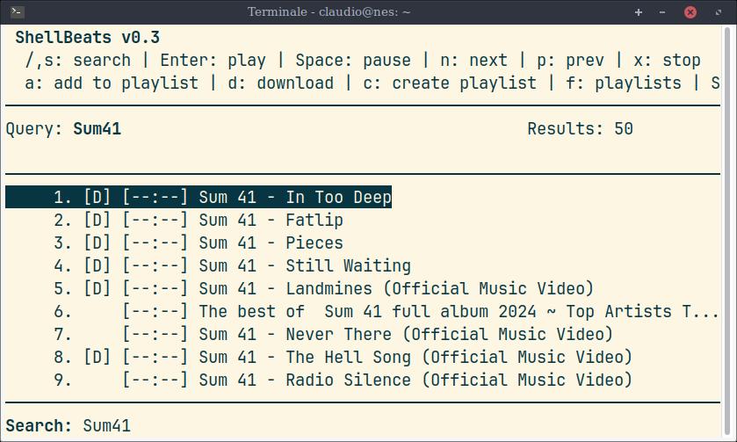Click the [D] marker beside Fatlip
The width and height of the screenshot is (737, 442).
[x=98, y=221]
